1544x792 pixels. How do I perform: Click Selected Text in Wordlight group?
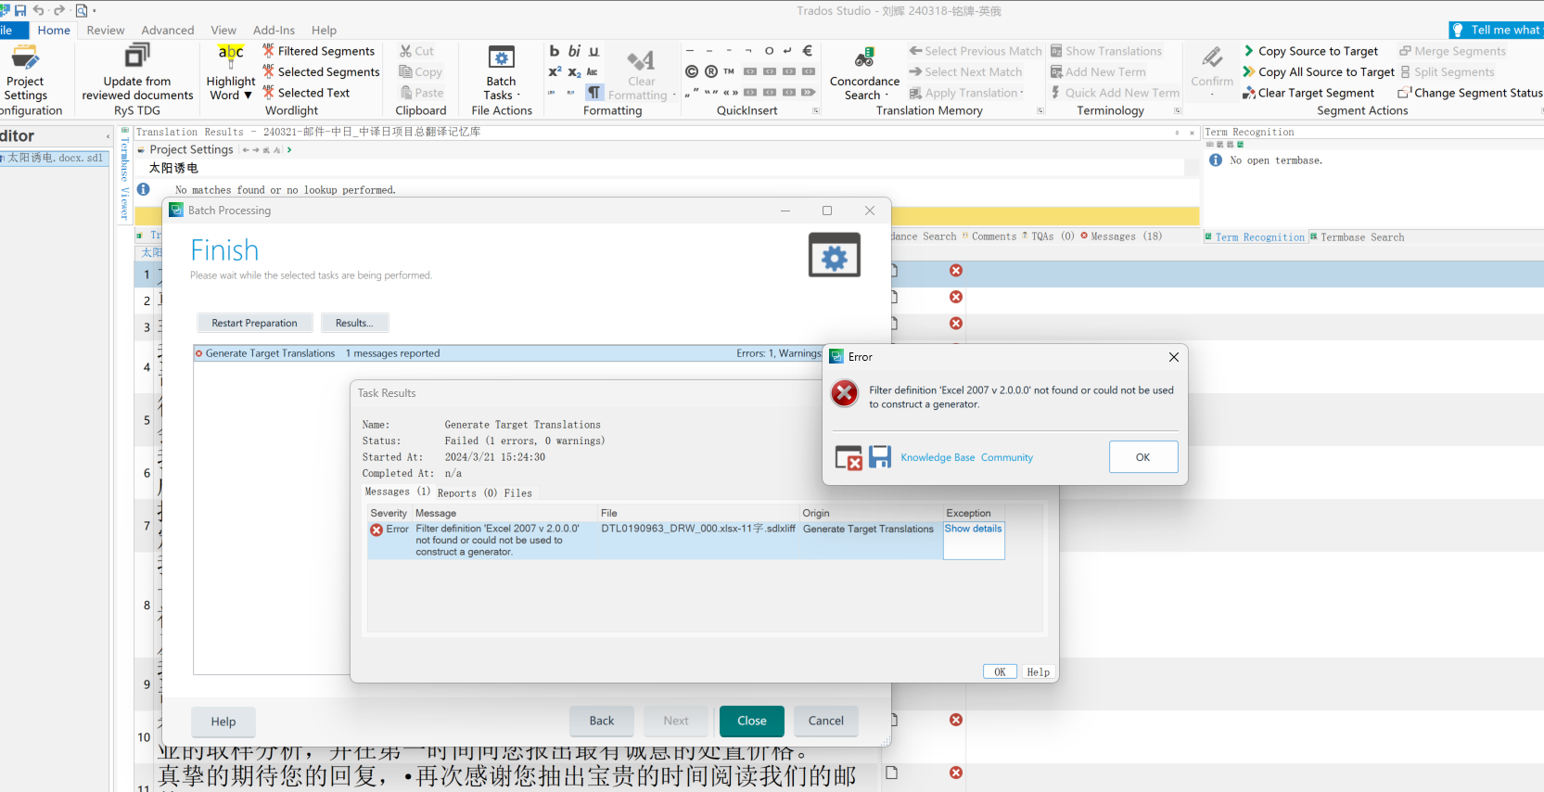[306, 93]
